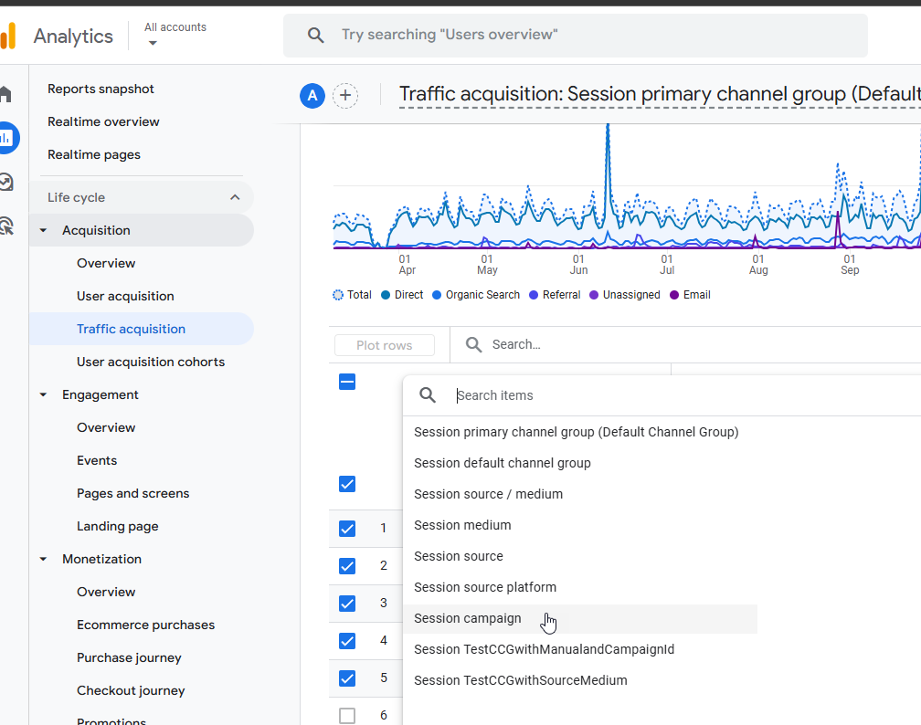Click the Referral legend swatch
921x725 pixels.
click(534, 295)
